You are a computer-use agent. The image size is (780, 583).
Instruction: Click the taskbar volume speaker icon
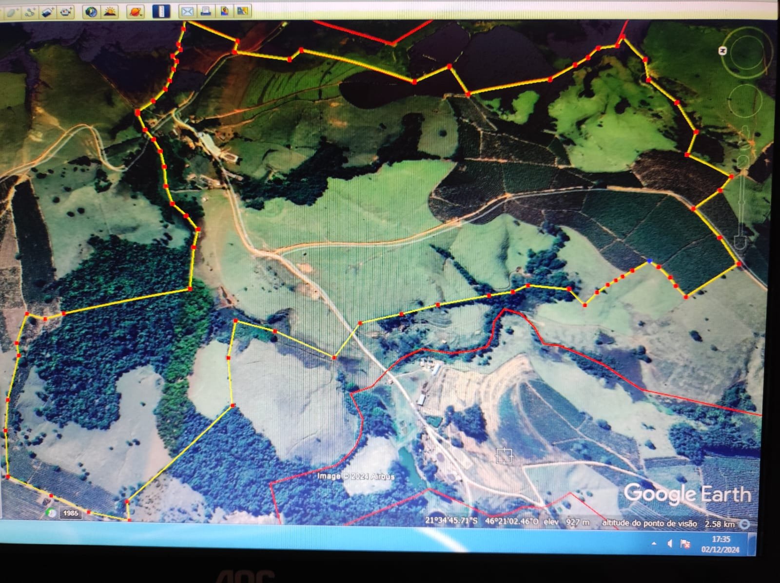[x=670, y=544]
